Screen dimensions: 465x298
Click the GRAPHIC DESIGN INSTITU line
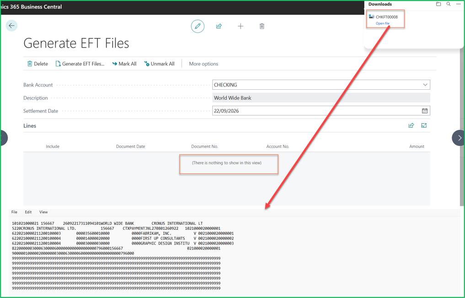123,244
